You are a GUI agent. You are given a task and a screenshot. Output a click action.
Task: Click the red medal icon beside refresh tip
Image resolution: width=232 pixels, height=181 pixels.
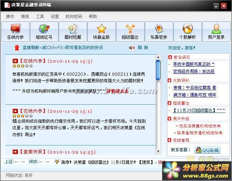pyautogui.click(x=17, y=48)
